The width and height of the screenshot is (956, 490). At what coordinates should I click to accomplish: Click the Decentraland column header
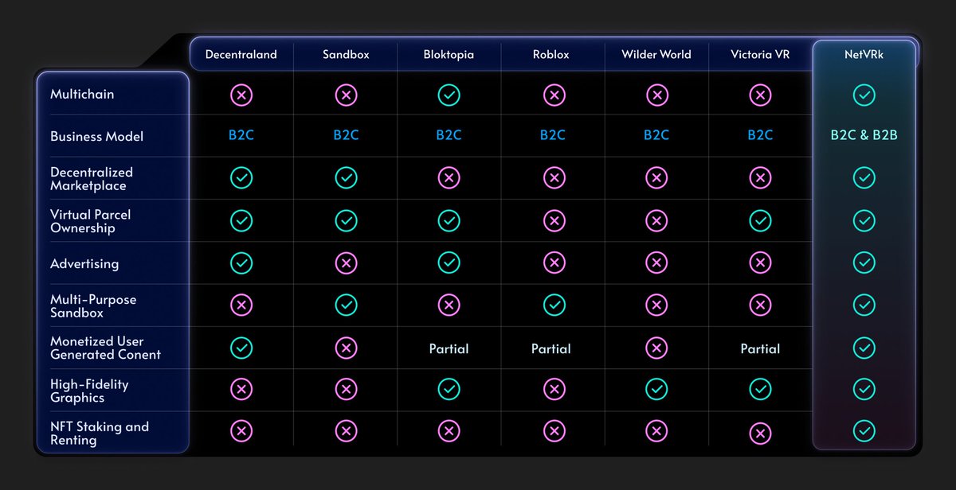click(x=241, y=55)
